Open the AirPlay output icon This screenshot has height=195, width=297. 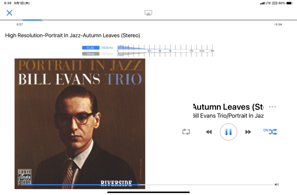click(x=148, y=13)
